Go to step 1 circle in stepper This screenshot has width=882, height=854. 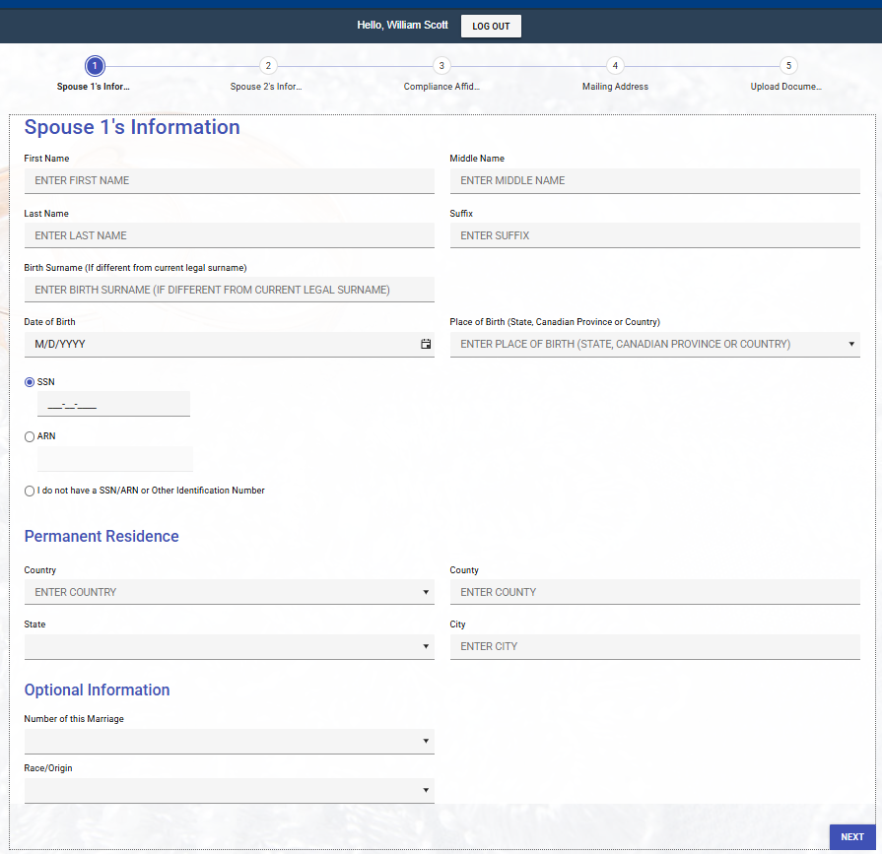point(95,66)
